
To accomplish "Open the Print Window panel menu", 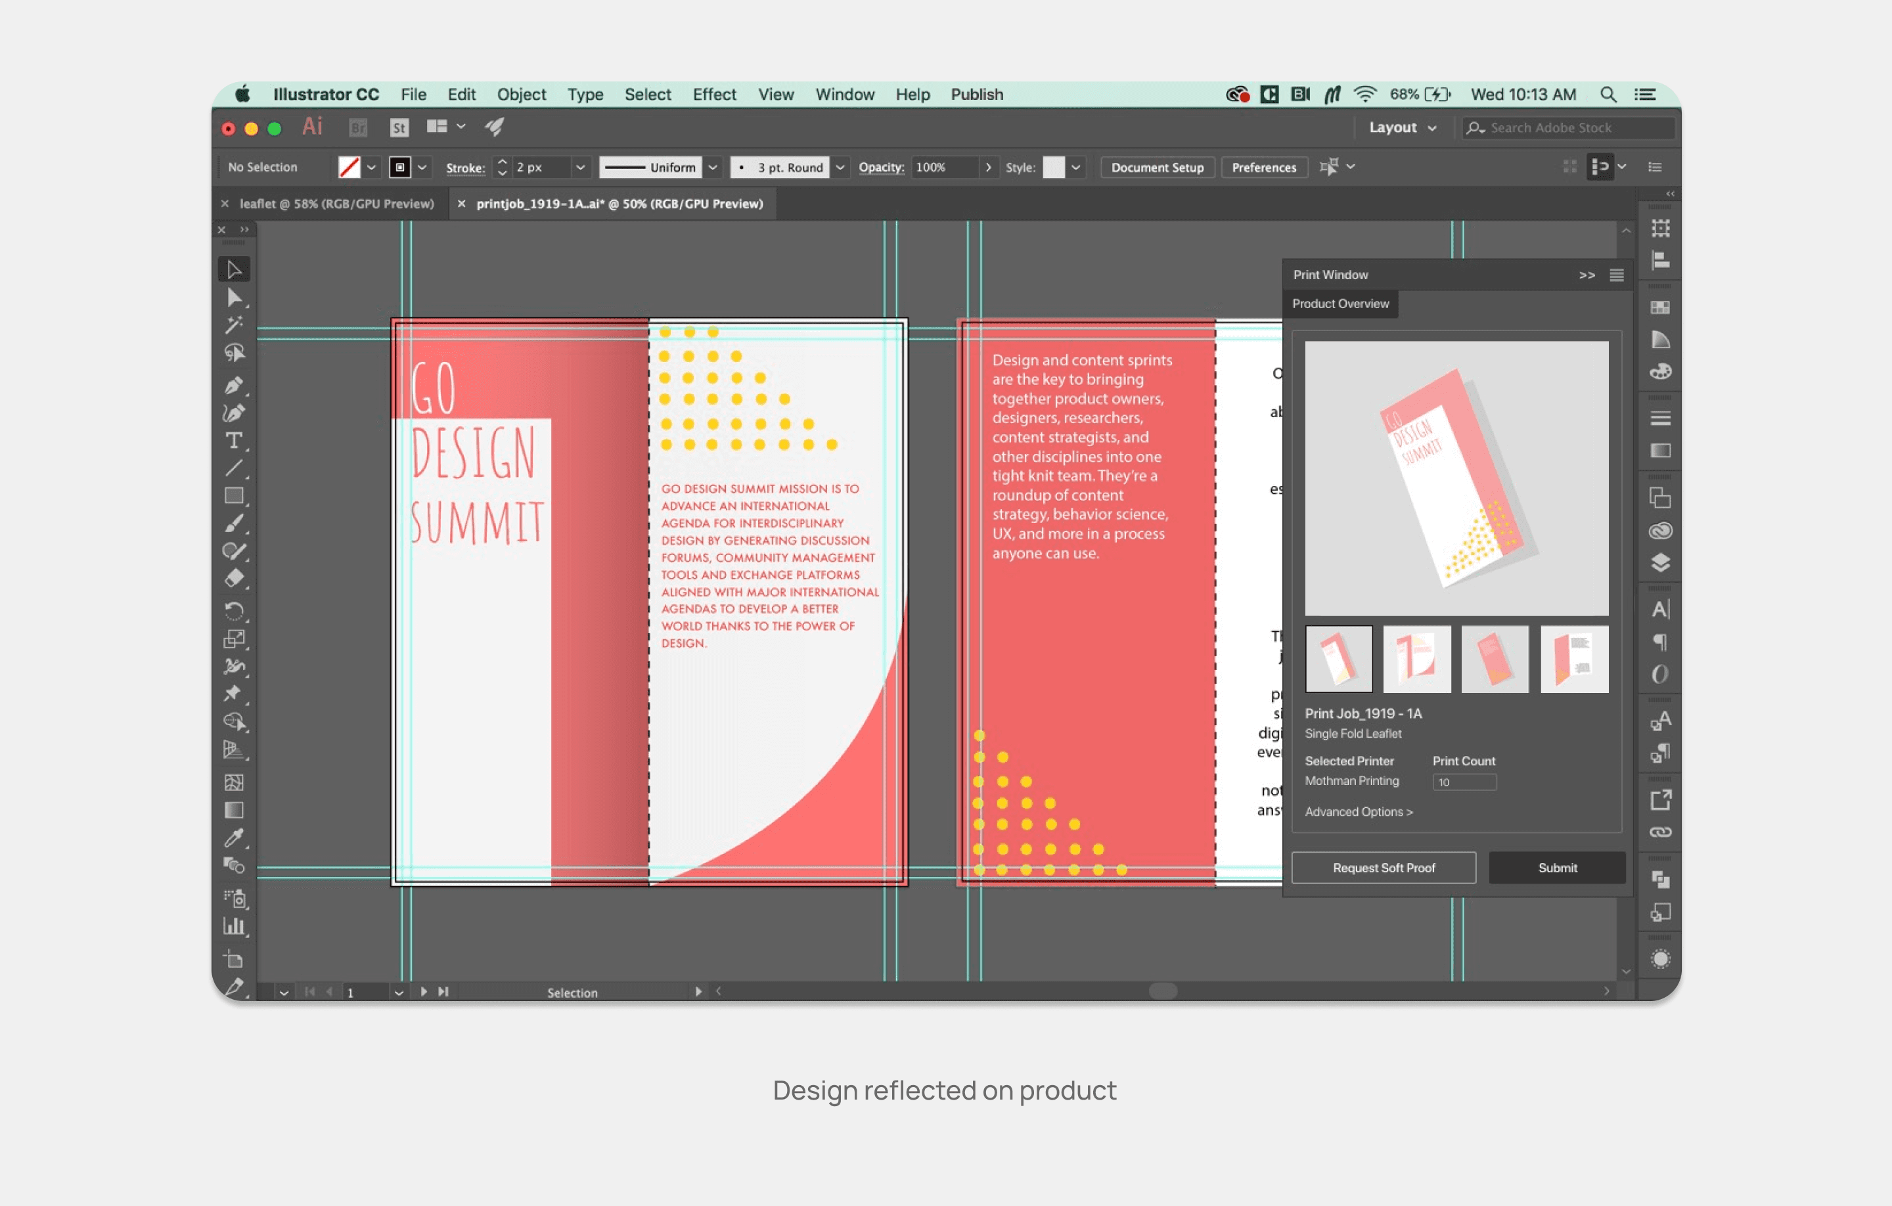I will (x=1616, y=275).
